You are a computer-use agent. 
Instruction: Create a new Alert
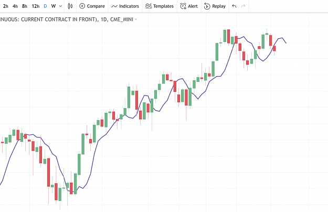pos(189,6)
